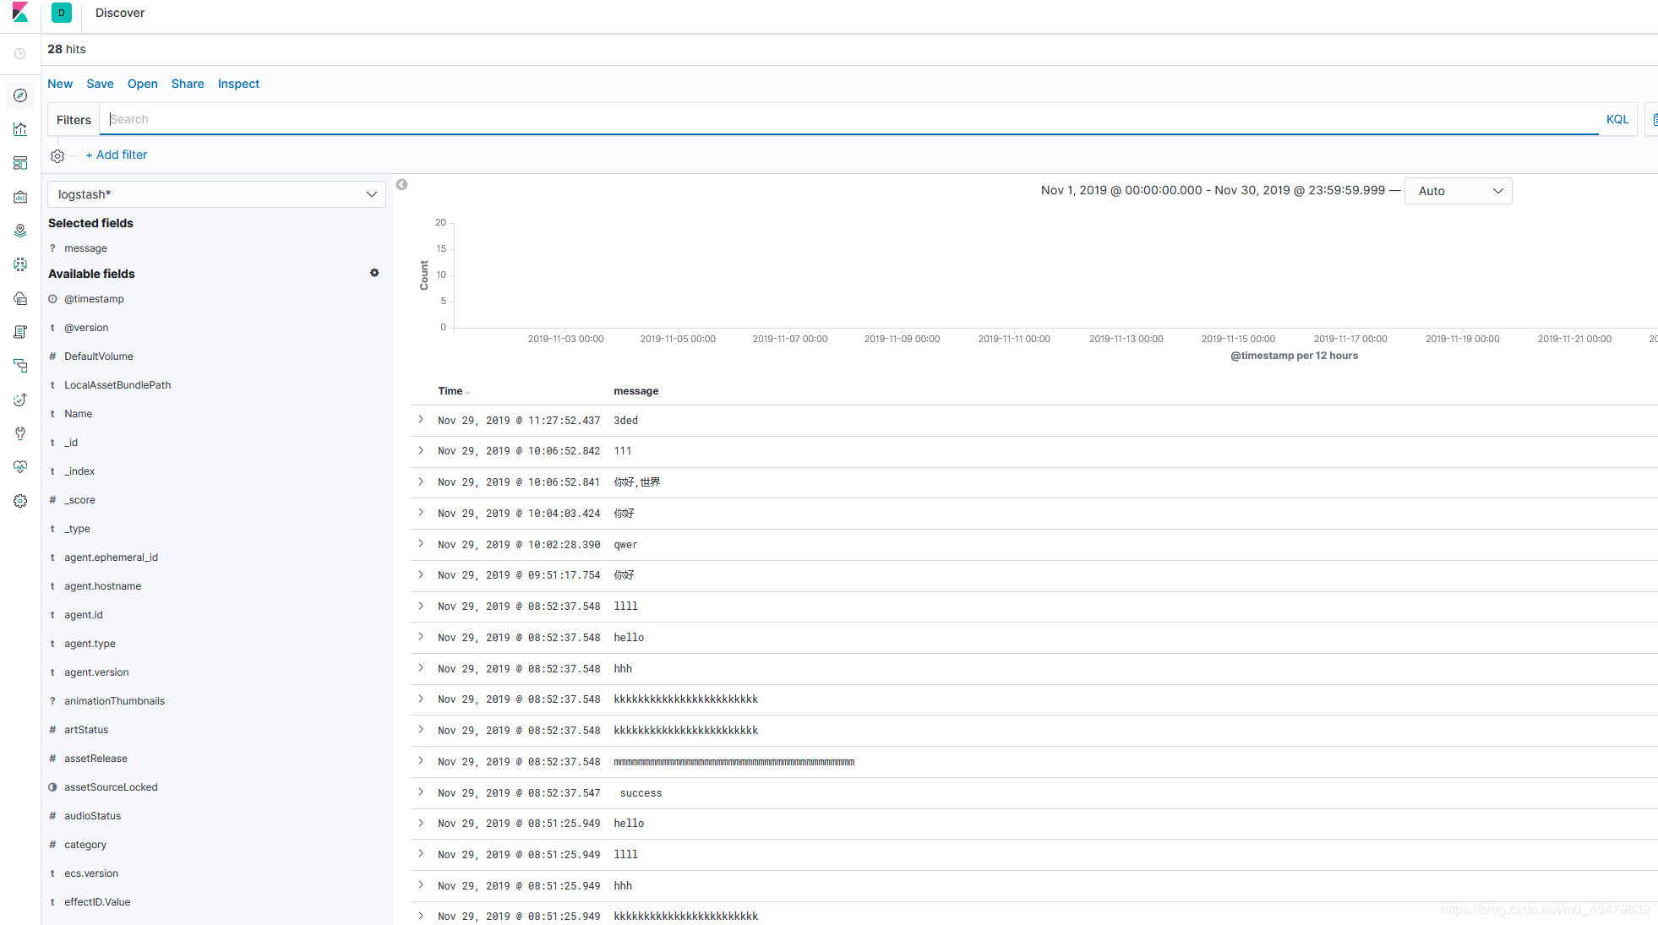Expand row with mmmm message
The width and height of the screenshot is (1658, 925).
coord(421,761)
